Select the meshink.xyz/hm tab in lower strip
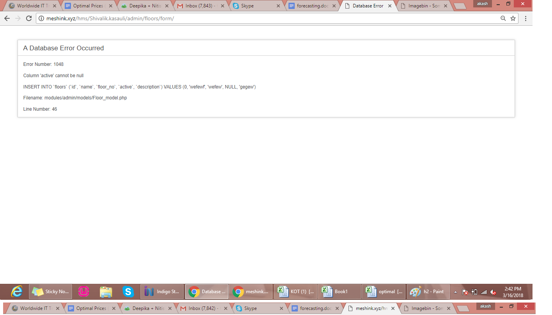Image resolution: width=552 pixels, height=315 pixels. click(372, 308)
